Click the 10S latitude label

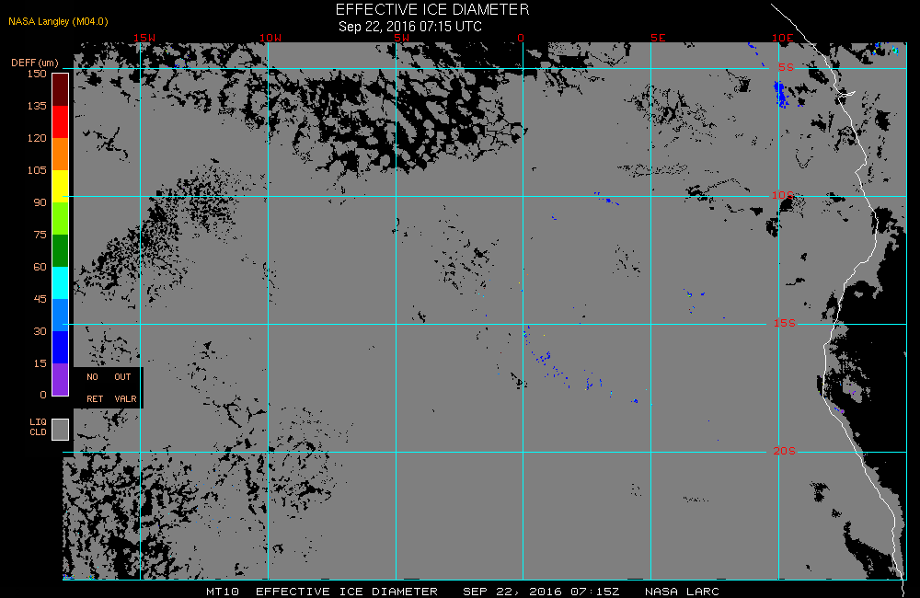pyautogui.click(x=783, y=195)
